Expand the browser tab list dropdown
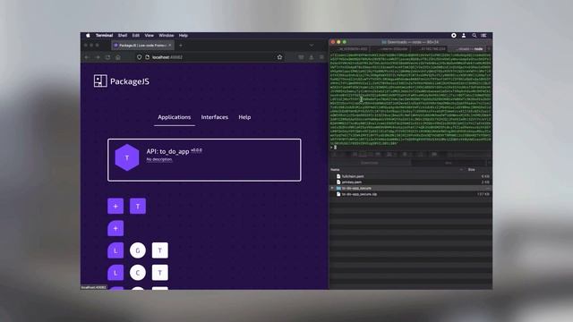573x322 pixels. click(312, 46)
